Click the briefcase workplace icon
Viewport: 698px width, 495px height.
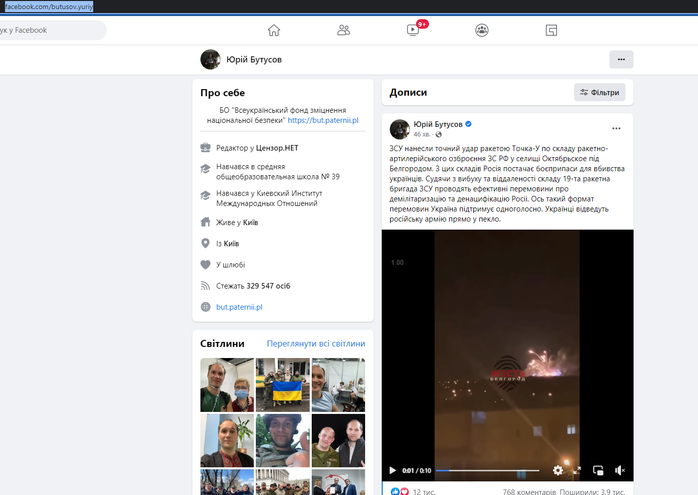tap(205, 148)
